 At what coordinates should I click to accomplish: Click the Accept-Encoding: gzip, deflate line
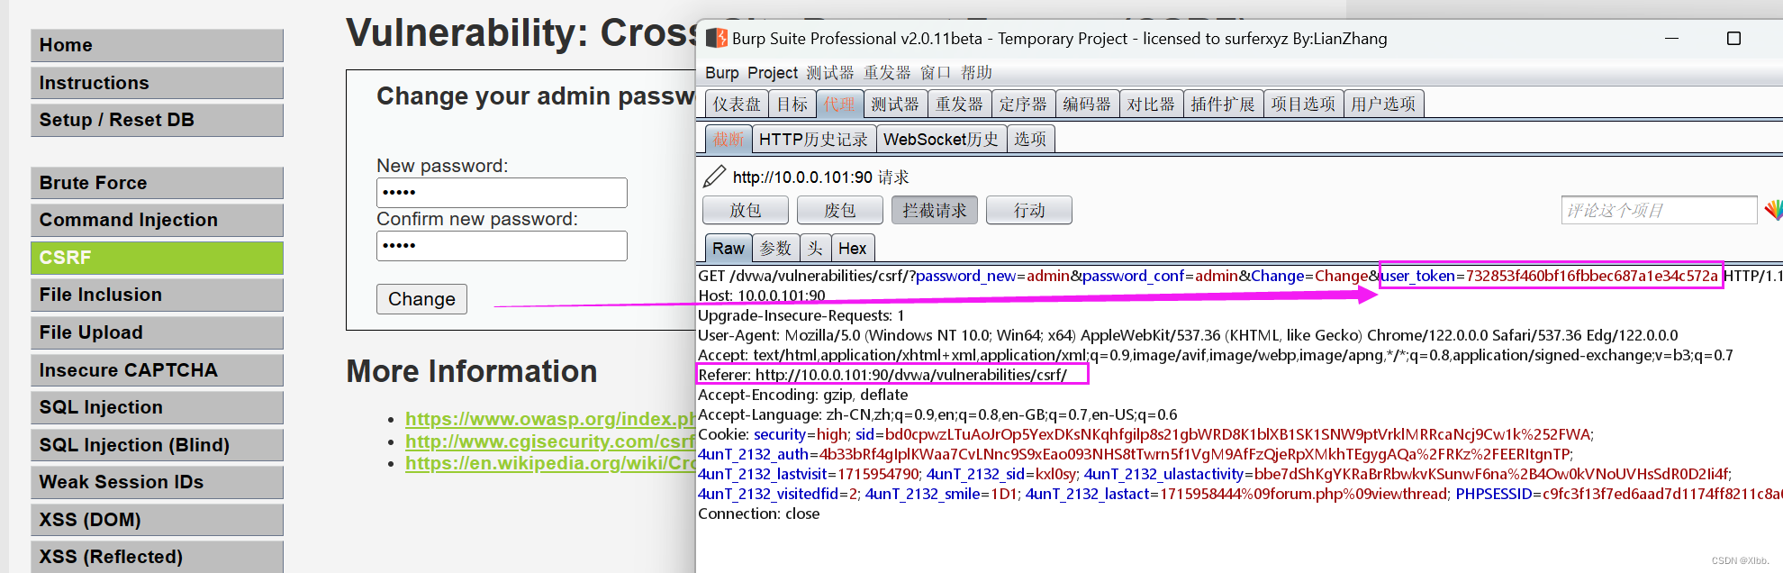(x=803, y=395)
